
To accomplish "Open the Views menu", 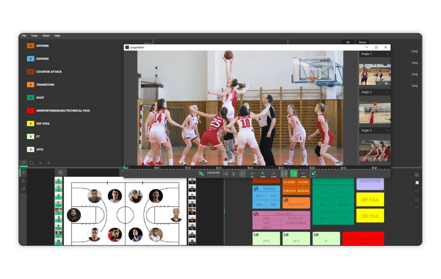I will point(46,36).
